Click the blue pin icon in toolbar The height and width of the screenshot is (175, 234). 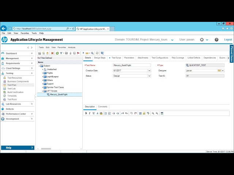(83, 53)
